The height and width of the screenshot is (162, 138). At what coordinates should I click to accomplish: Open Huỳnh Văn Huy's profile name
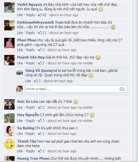click(x=31, y=57)
